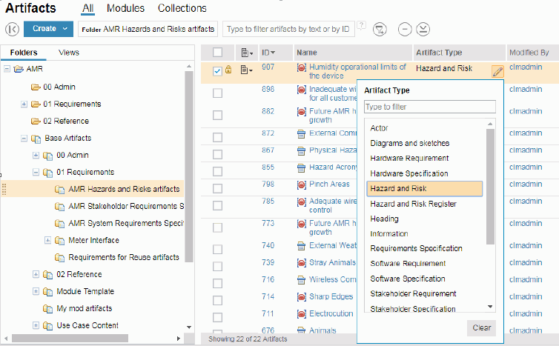Click the 02 Reference folder icon under AMR
559x346 pixels.
(x=36, y=122)
